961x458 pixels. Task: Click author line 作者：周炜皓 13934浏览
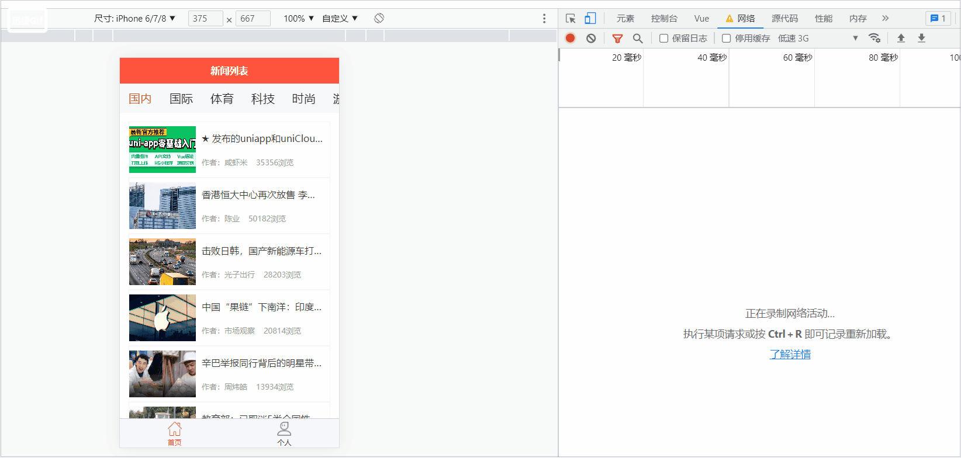pyautogui.click(x=248, y=387)
